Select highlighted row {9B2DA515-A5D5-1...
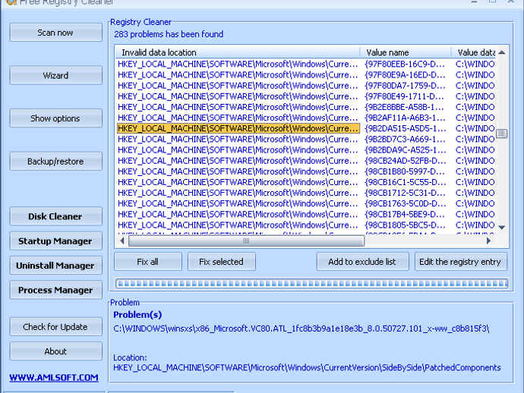The image size is (524, 393). point(306,128)
